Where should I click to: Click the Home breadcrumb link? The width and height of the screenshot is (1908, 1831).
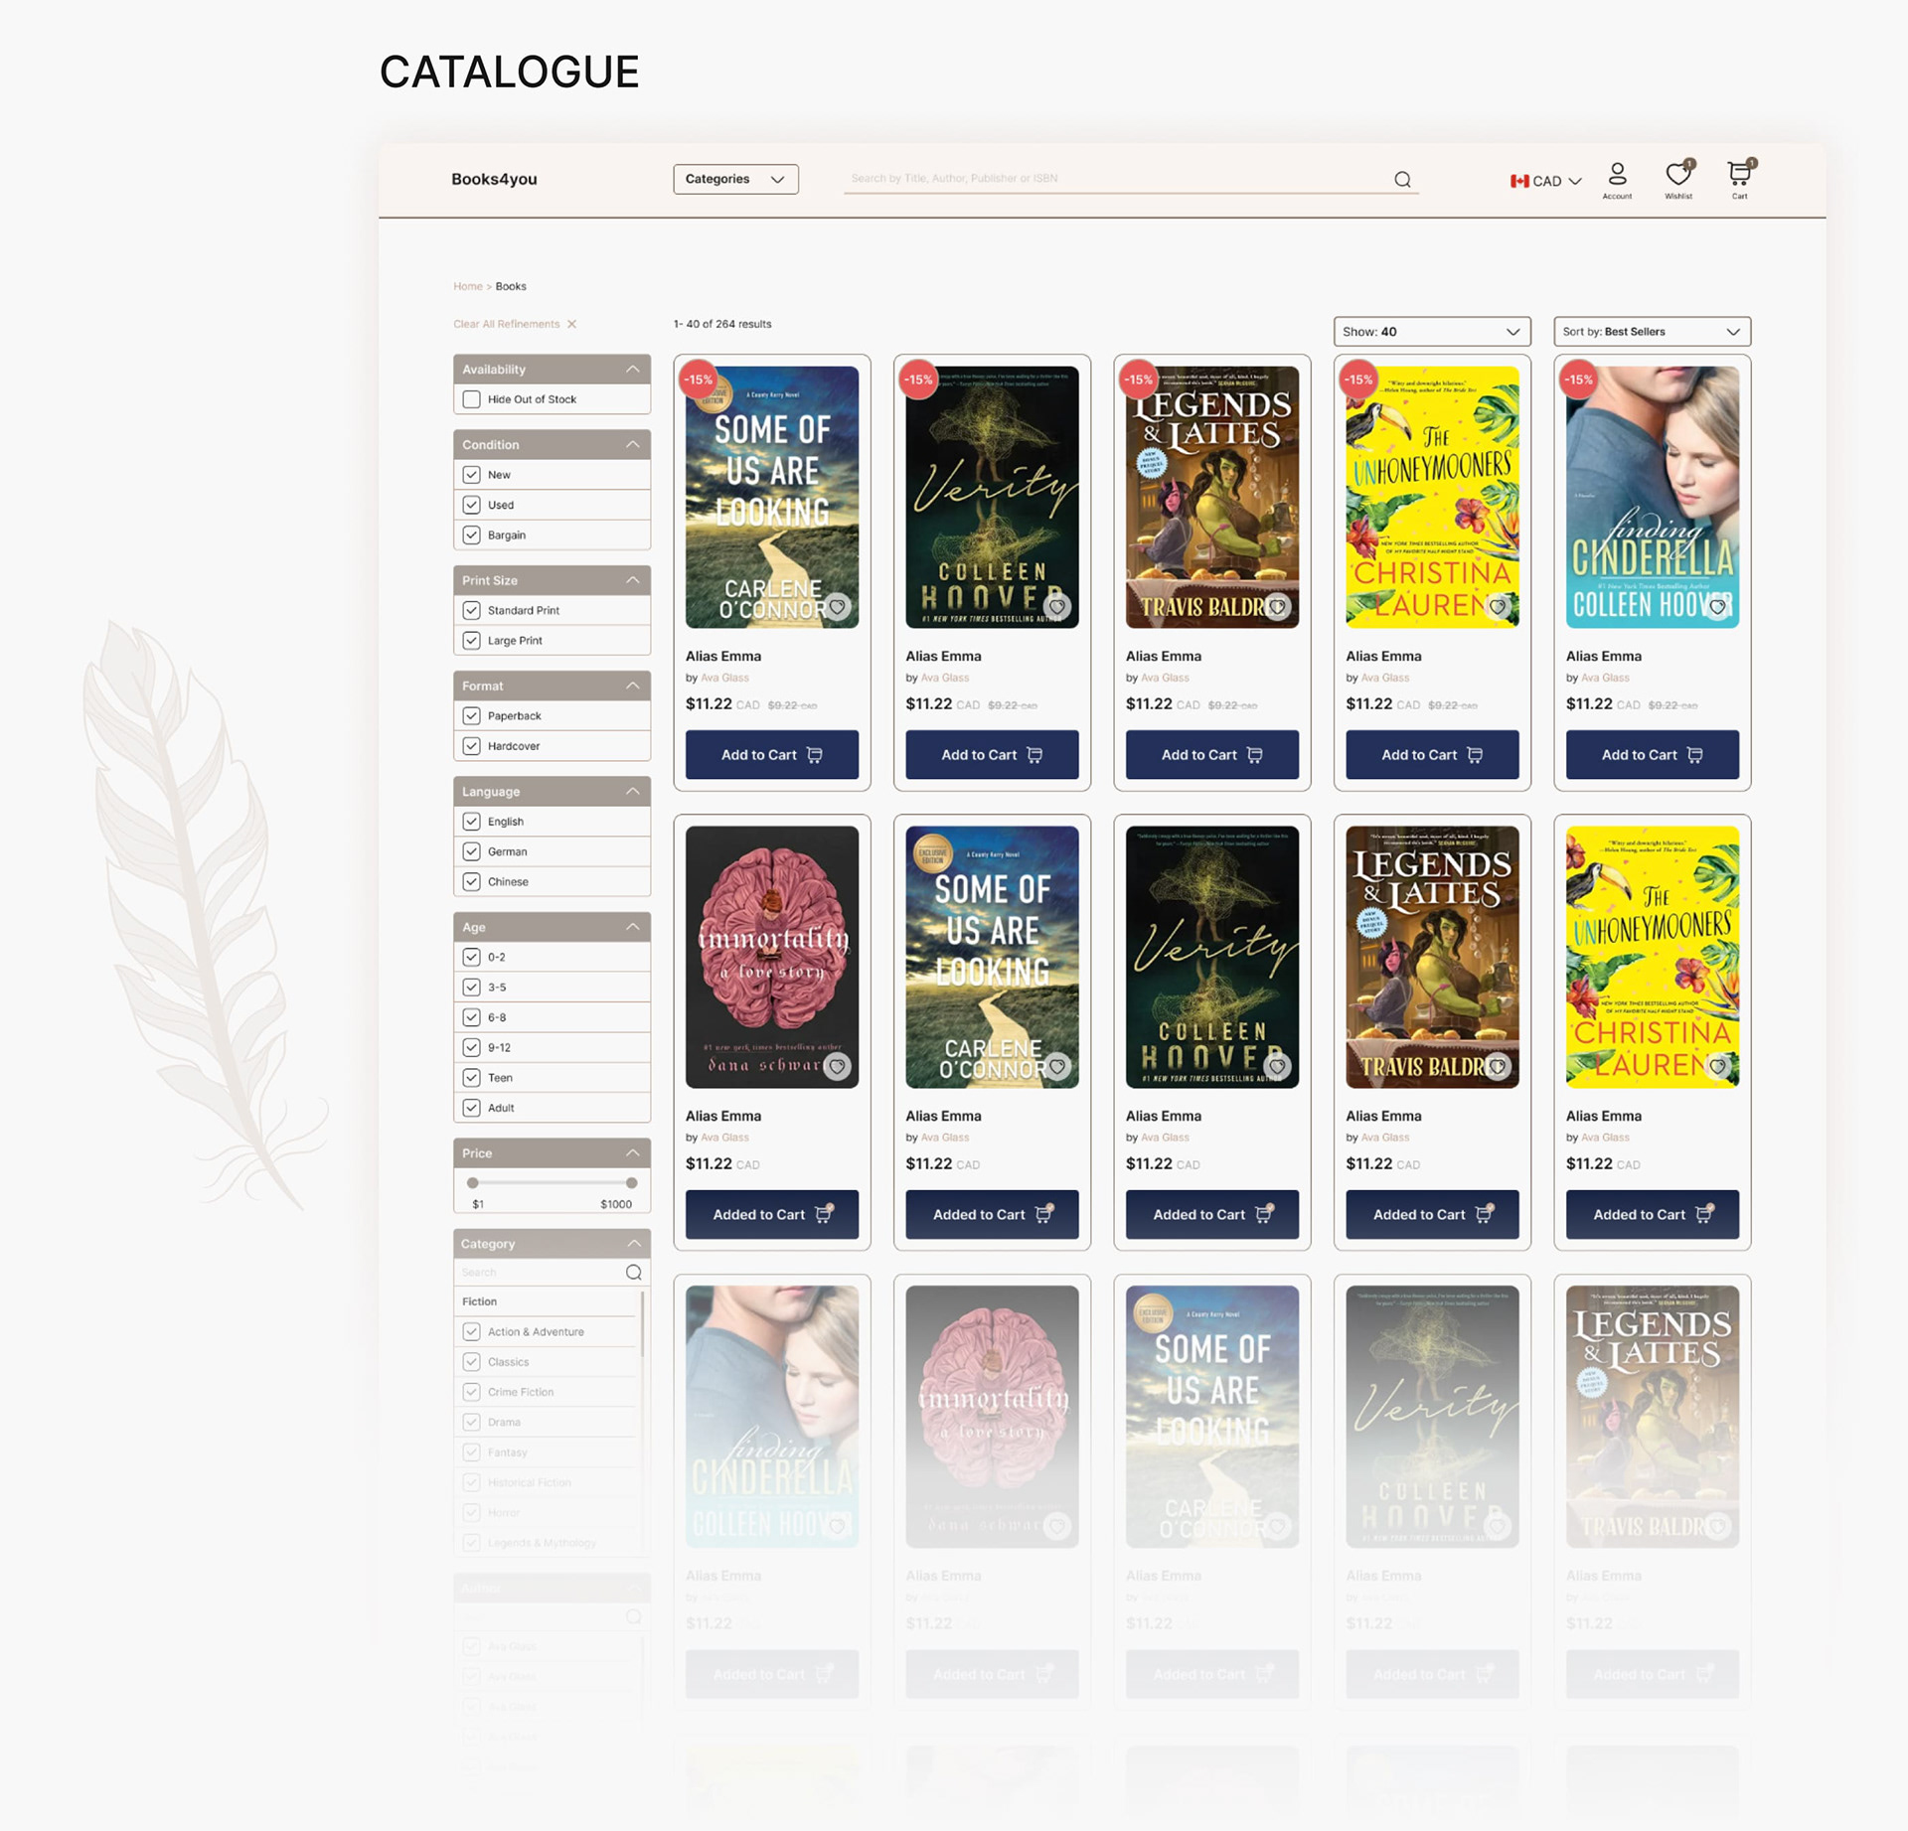click(467, 286)
